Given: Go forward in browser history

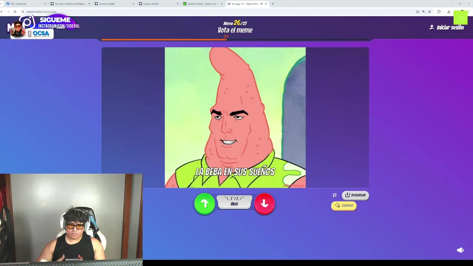Looking at the screenshot, I should [8, 11].
